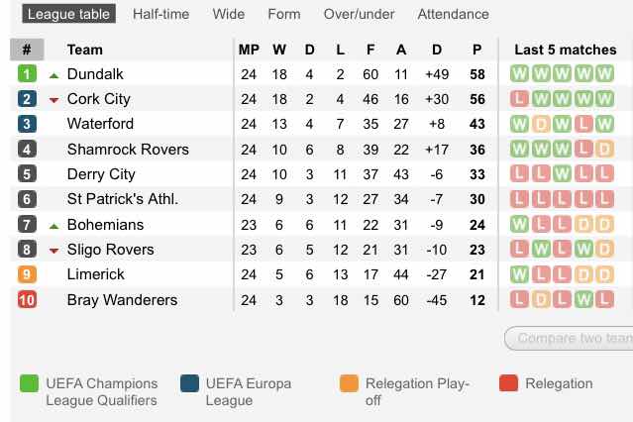Click the red Relegation legend swatch
Viewport: 633px width, 422px height.
[508, 383]
